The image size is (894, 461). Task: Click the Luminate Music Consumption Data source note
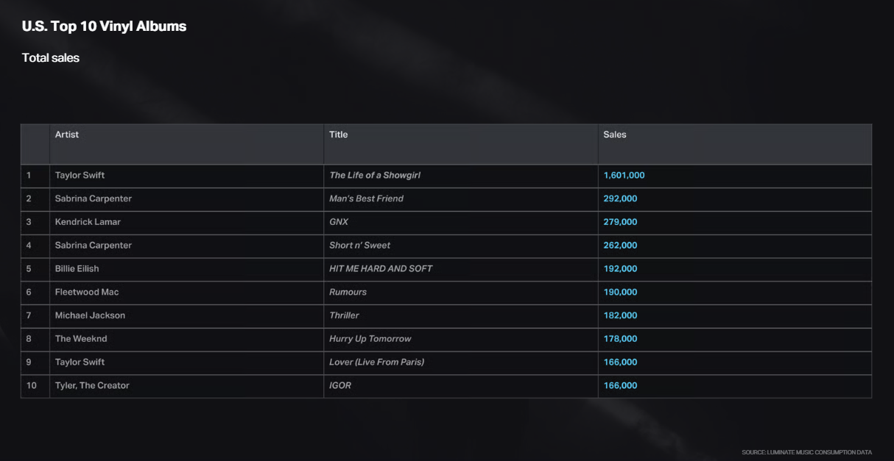[806, 453]
